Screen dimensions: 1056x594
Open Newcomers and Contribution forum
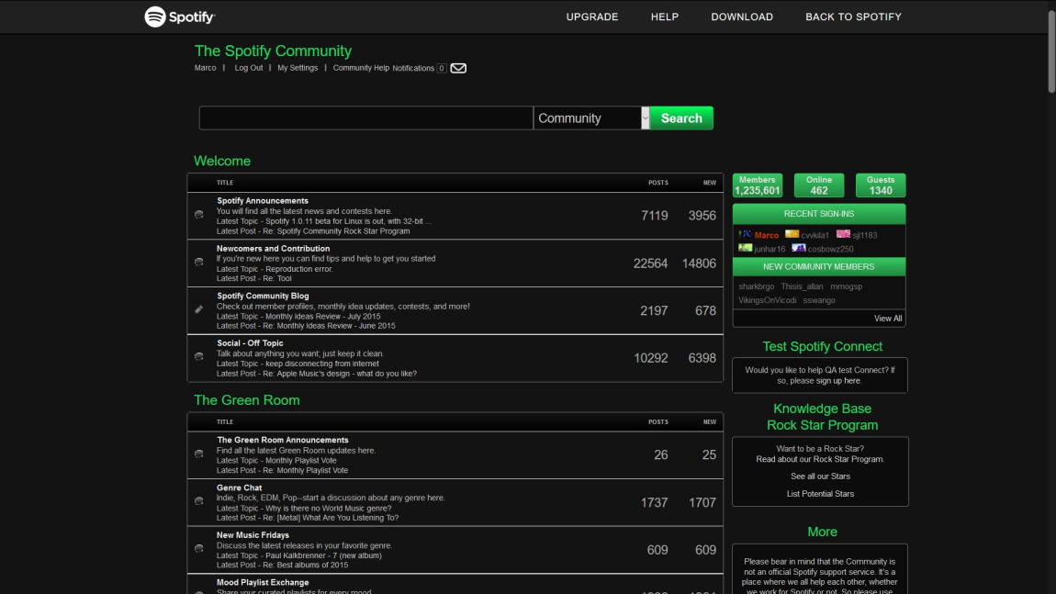(x=274, y=249)
